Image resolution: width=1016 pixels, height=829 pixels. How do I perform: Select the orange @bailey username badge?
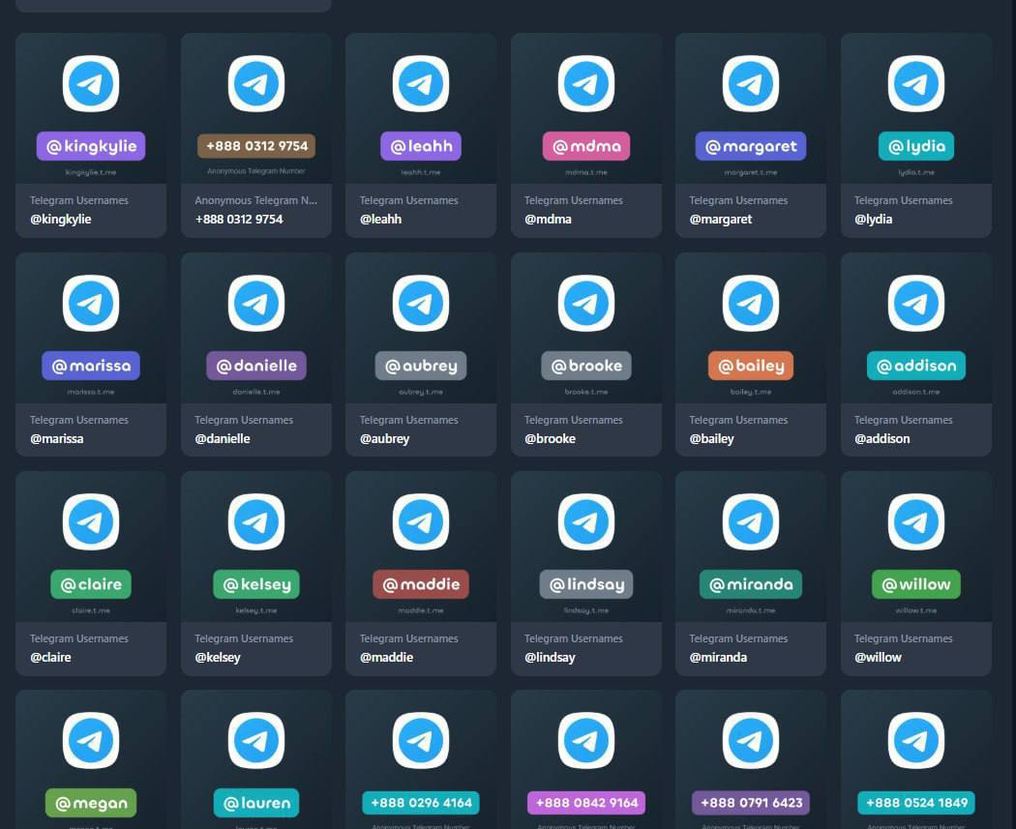(x=750, y=366)
